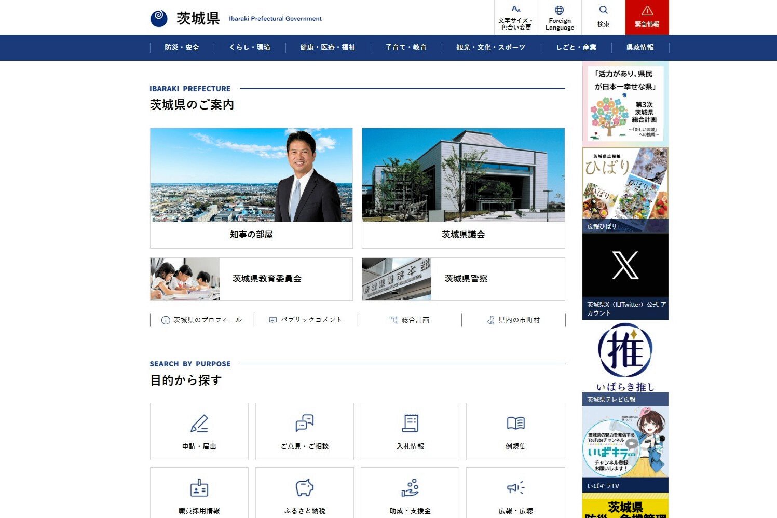
Task: Open the 茨城県議会 building photo card
Action: [x=463, y=175]
